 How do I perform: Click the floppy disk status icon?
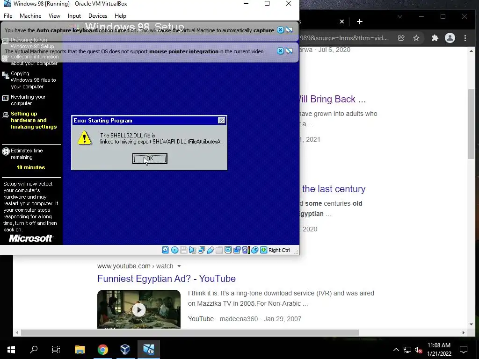pos(183,250)
